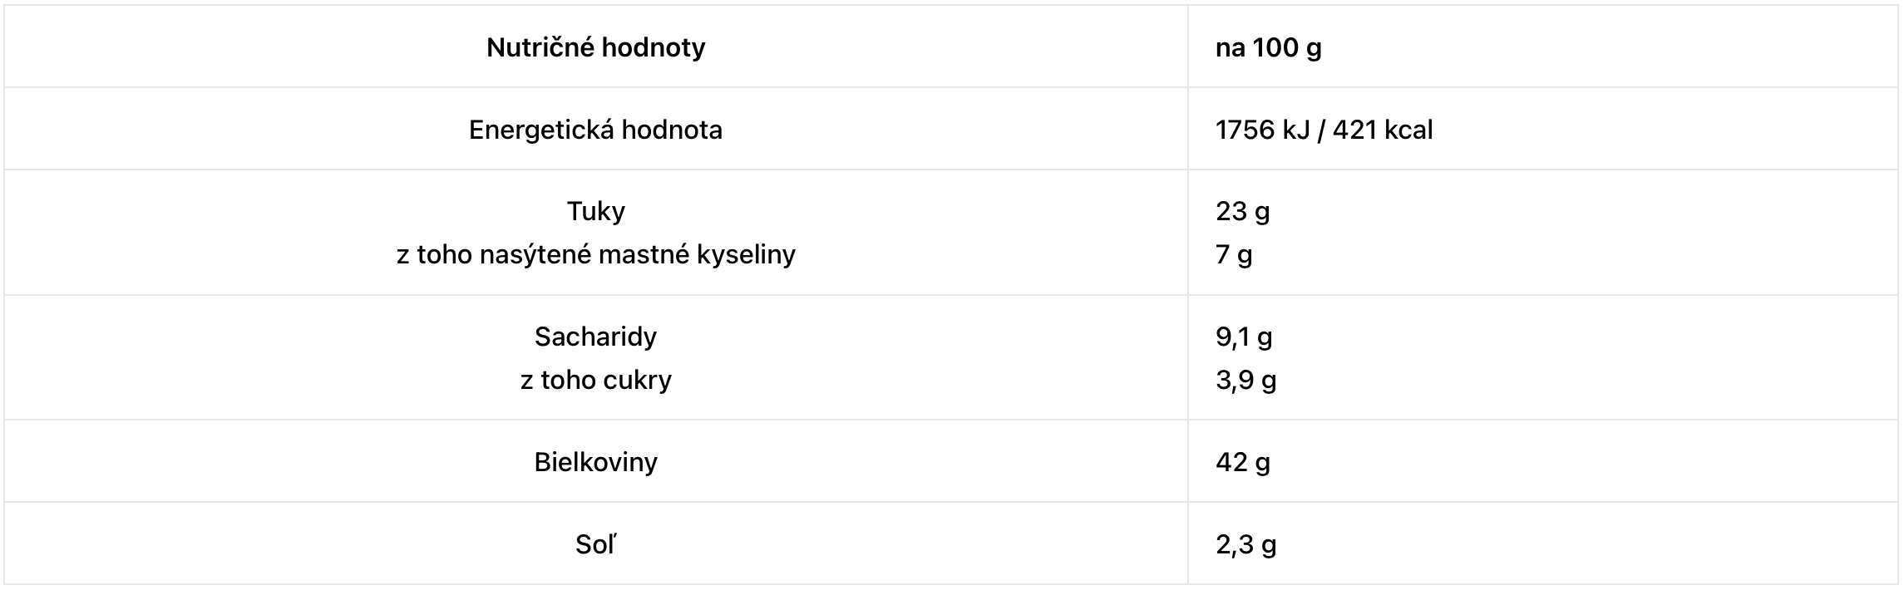This screenshot has height=590, width=1904.
Task: Click the Energetická hodnota label
Action: 595,130
